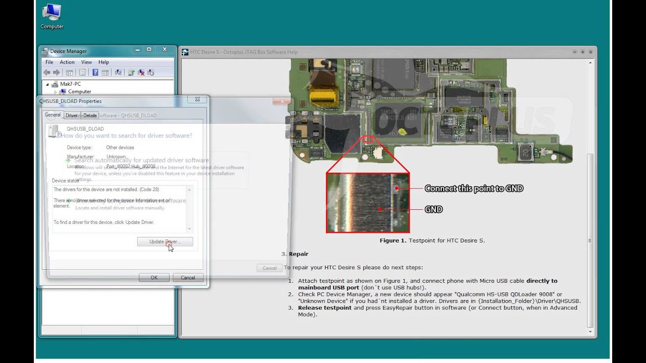Image resolution: width=646 pixels, height=363 pixels.
Task: Click the QHSUSB_DLOAD device icon in Properties
Action: (x=53, y=131)
